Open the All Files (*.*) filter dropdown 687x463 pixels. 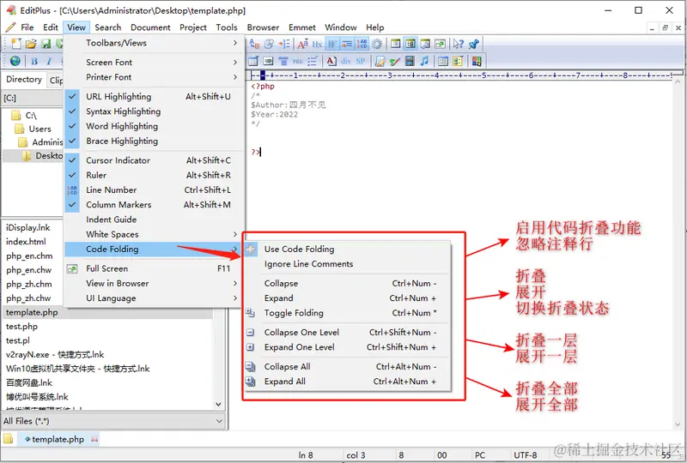(113, 421)
